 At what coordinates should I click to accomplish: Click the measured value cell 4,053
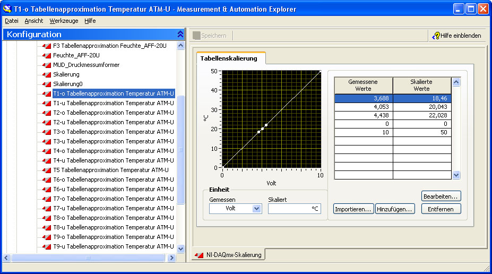[x=364, y=107]
